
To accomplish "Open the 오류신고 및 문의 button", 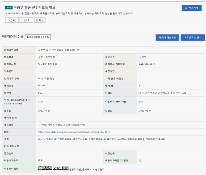I will 193,37.
